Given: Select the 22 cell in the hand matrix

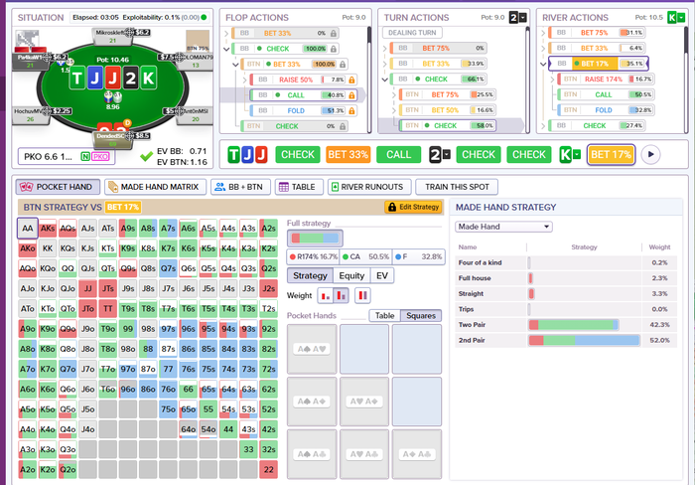Looking at the screenshot, I should coord(269,469).
